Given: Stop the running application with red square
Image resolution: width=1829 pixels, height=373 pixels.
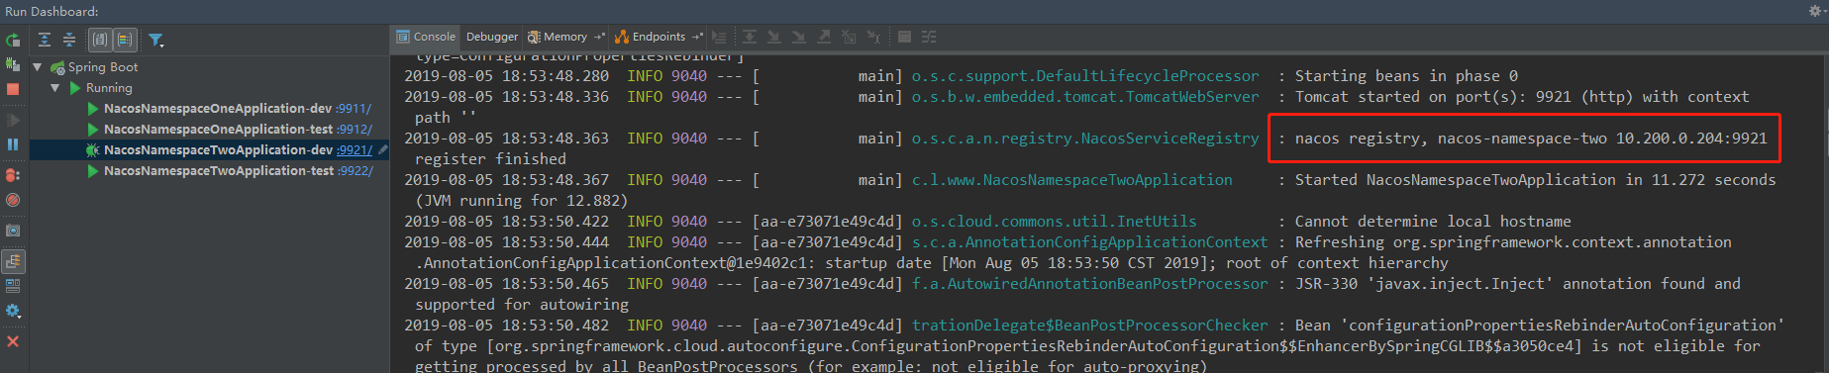Looking at the screenshot, I should pyautogui.click(x=13, y=89).
